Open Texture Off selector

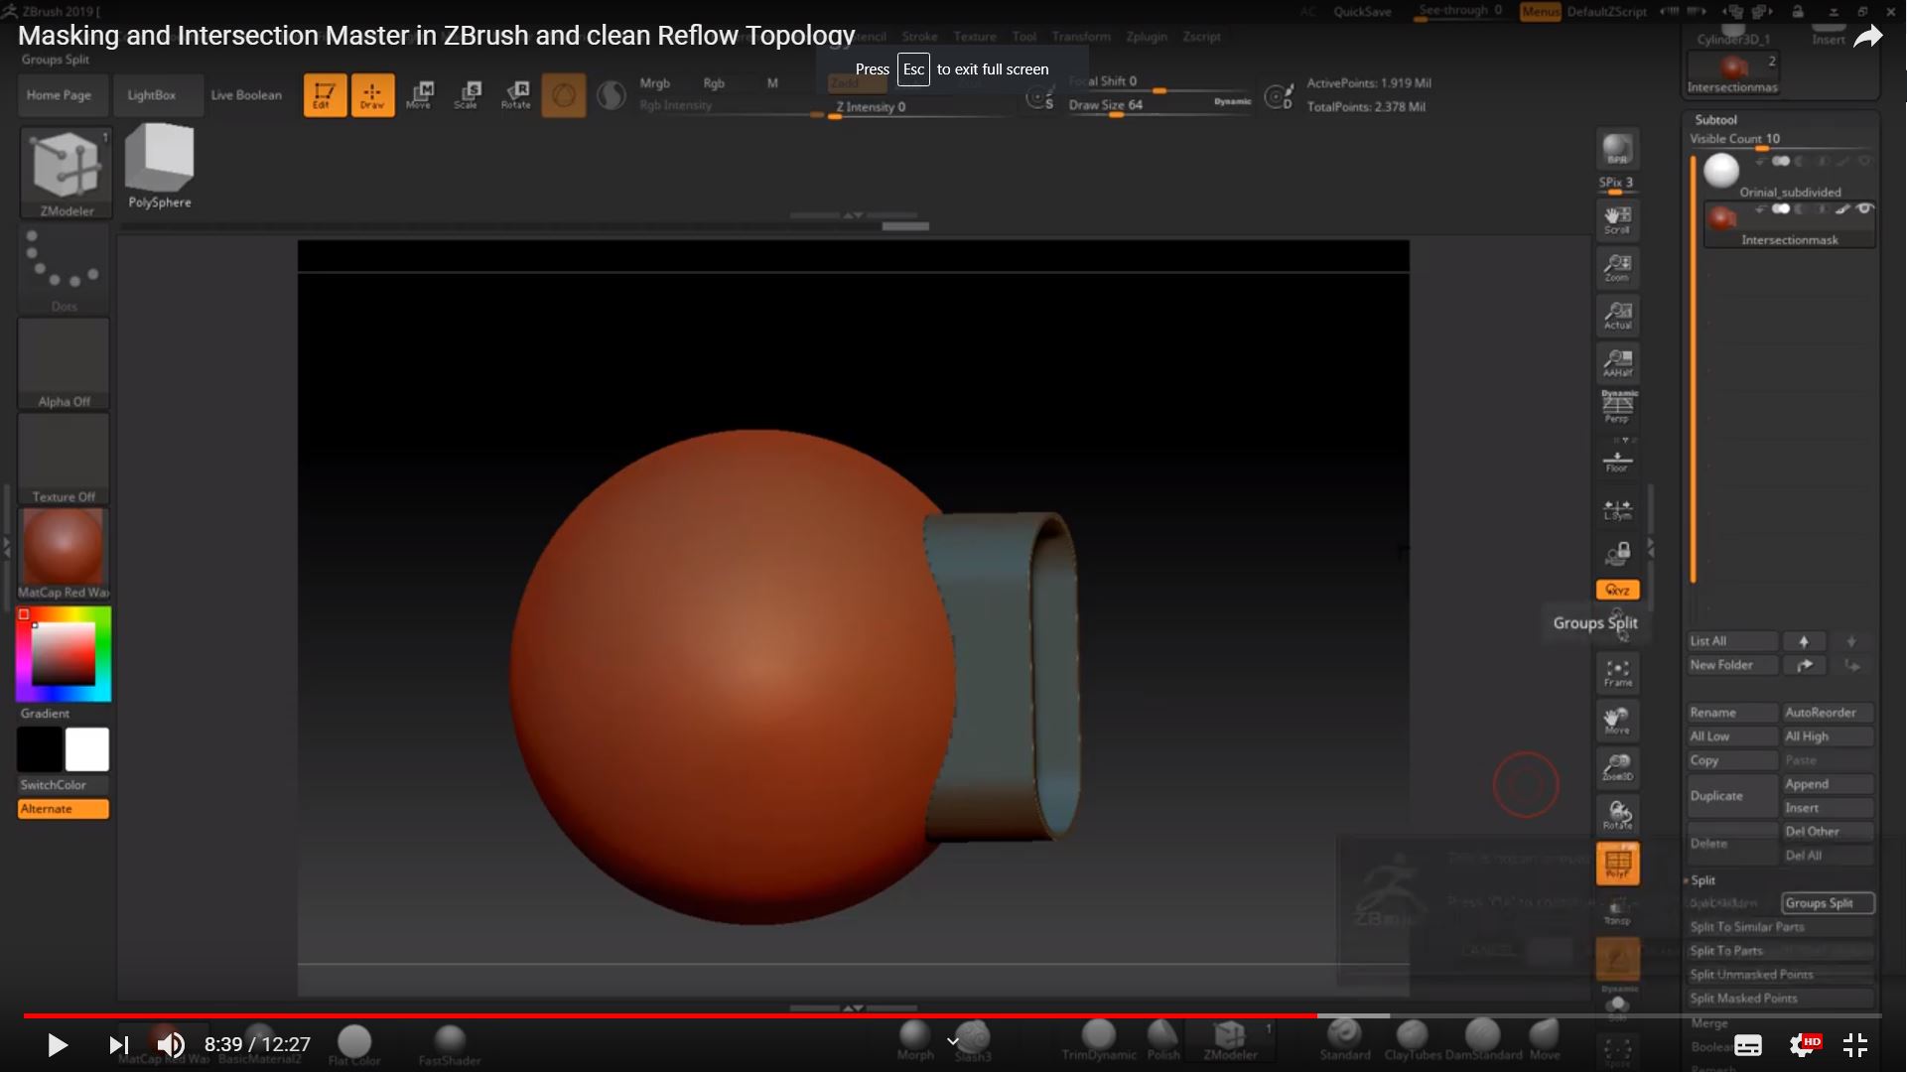[64, 460]
